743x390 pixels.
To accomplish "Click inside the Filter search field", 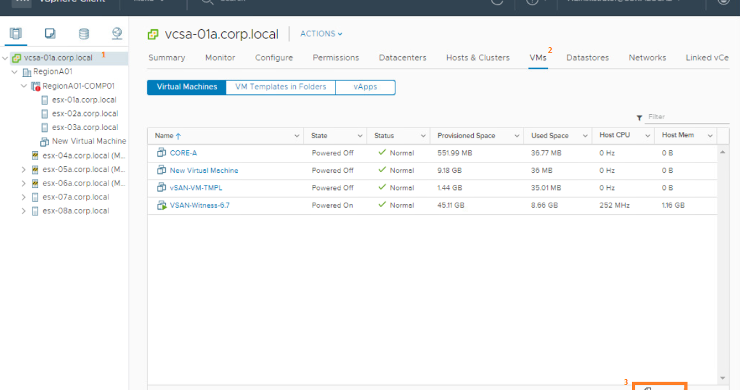I will click(682, 117).
